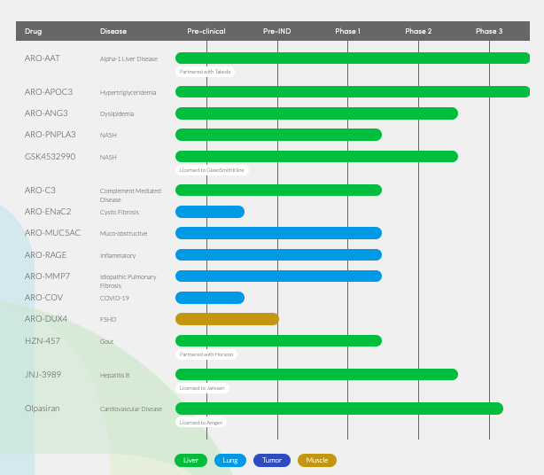Click the COVID-19 disease text
This screenshot has width=544, height=475.
pos(114,298)
